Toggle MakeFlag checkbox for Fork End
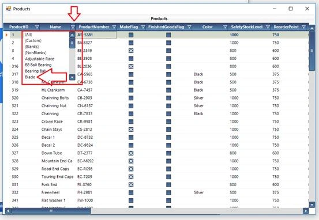 coord(131,185)
